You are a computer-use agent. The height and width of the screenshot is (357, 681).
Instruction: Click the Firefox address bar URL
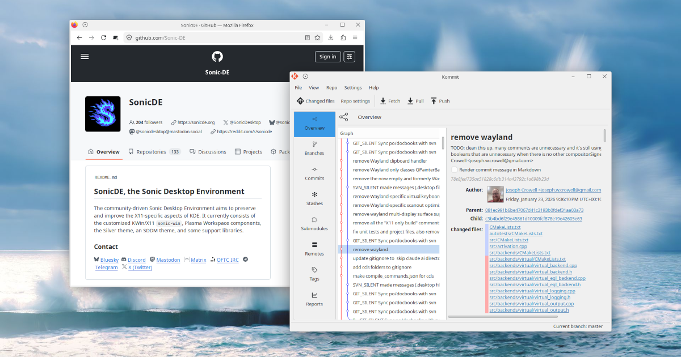pos(160,37)
